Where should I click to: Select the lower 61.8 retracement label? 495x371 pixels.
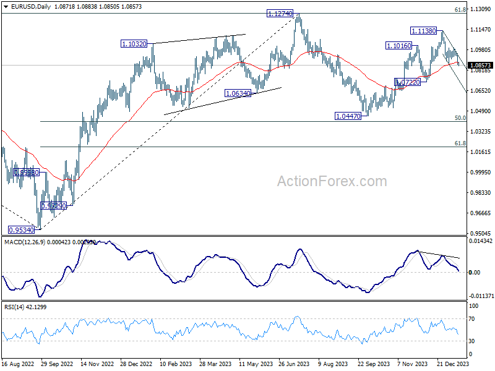click(x=460, y=143)
